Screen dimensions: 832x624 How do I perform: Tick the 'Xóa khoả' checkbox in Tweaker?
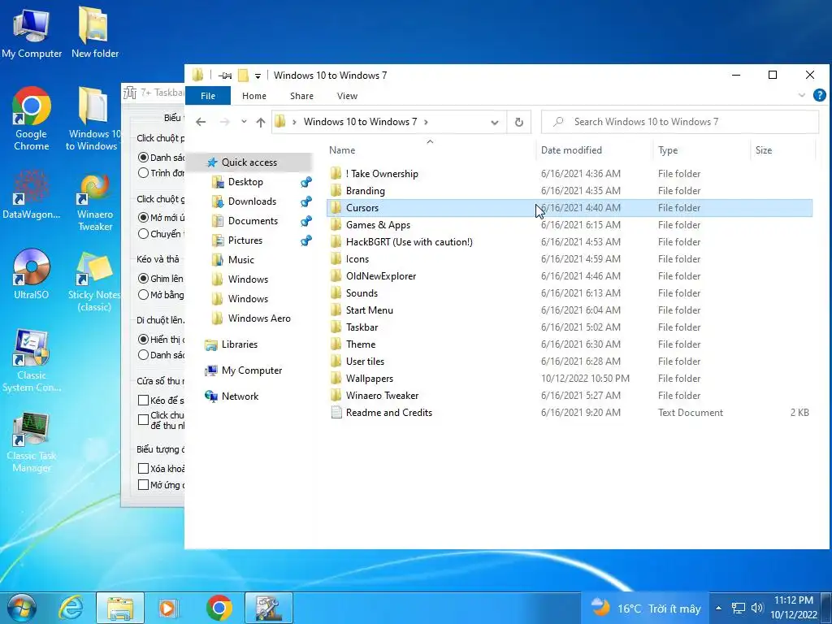point(143,469)
